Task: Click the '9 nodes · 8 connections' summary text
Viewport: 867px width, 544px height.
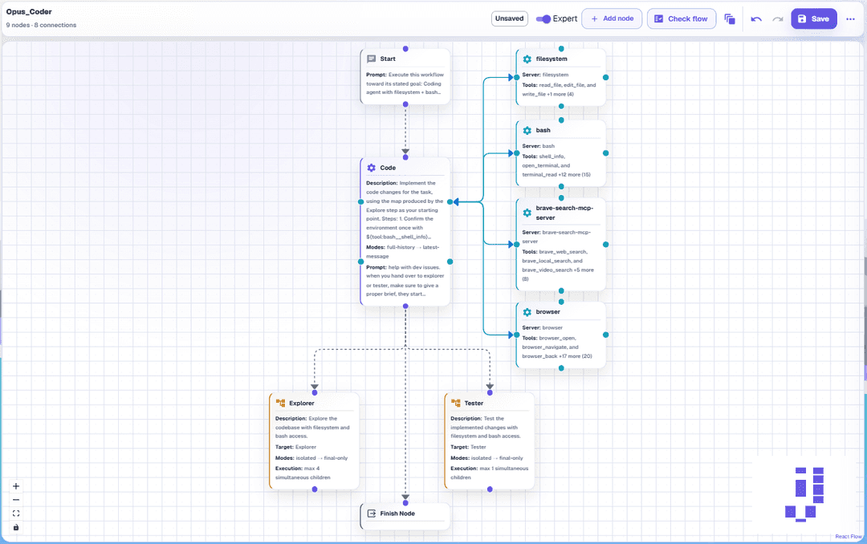Action: point(42,25)
